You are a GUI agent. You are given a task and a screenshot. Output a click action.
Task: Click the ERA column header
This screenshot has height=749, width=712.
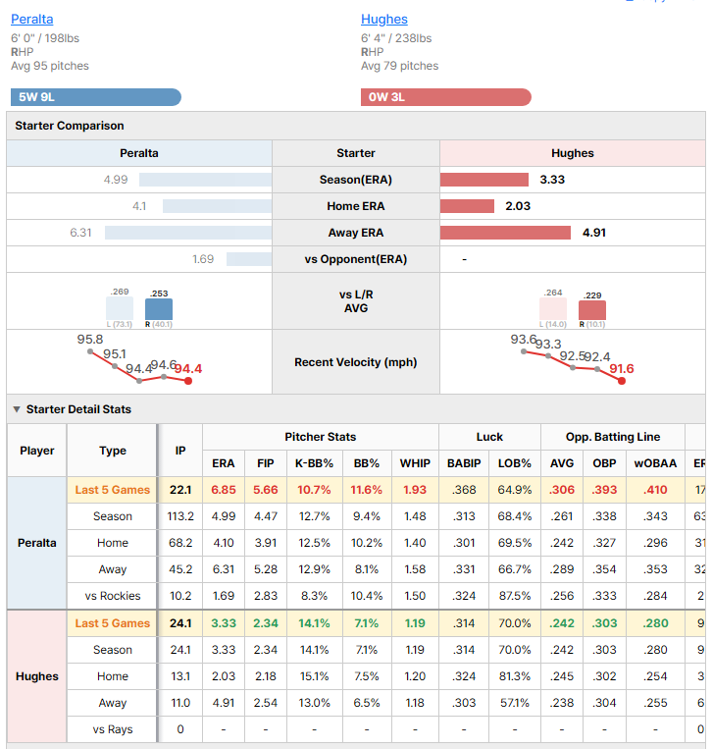224,463
